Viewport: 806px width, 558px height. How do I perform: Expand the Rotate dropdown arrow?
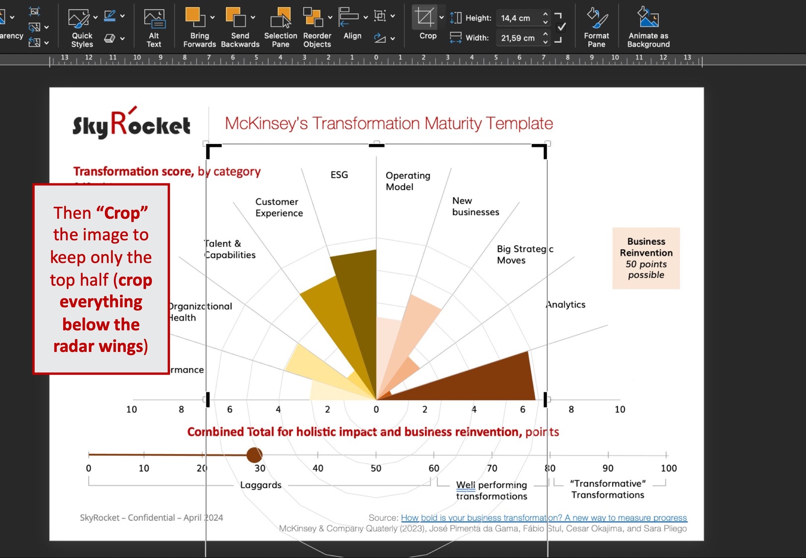coord(393,38)
